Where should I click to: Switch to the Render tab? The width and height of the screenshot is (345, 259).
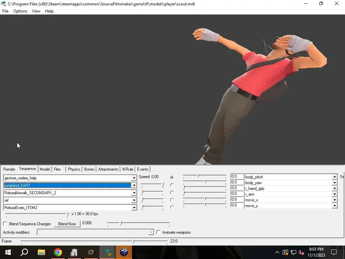click(9, 169)
